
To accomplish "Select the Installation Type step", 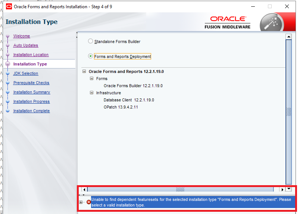I will click(x=30, y=64).
